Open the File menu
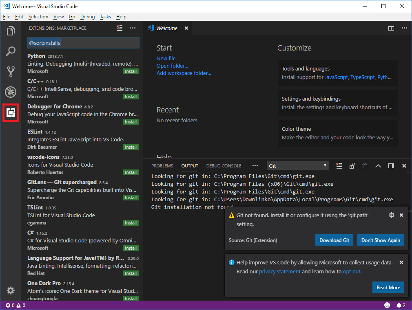This screenshot has width=412, height=310. coord(7,17)
